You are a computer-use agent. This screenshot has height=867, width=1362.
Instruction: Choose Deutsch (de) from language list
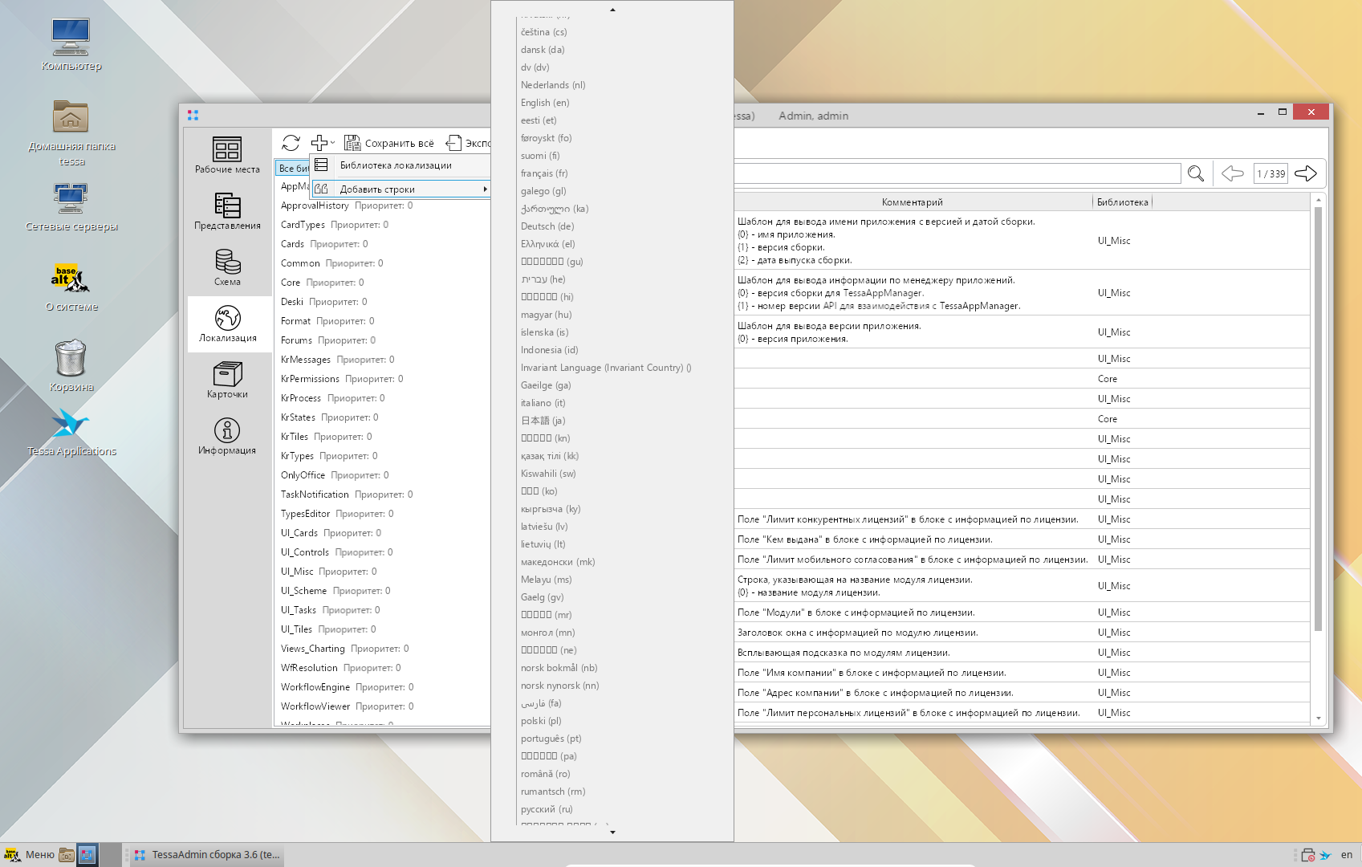[547, 226]
